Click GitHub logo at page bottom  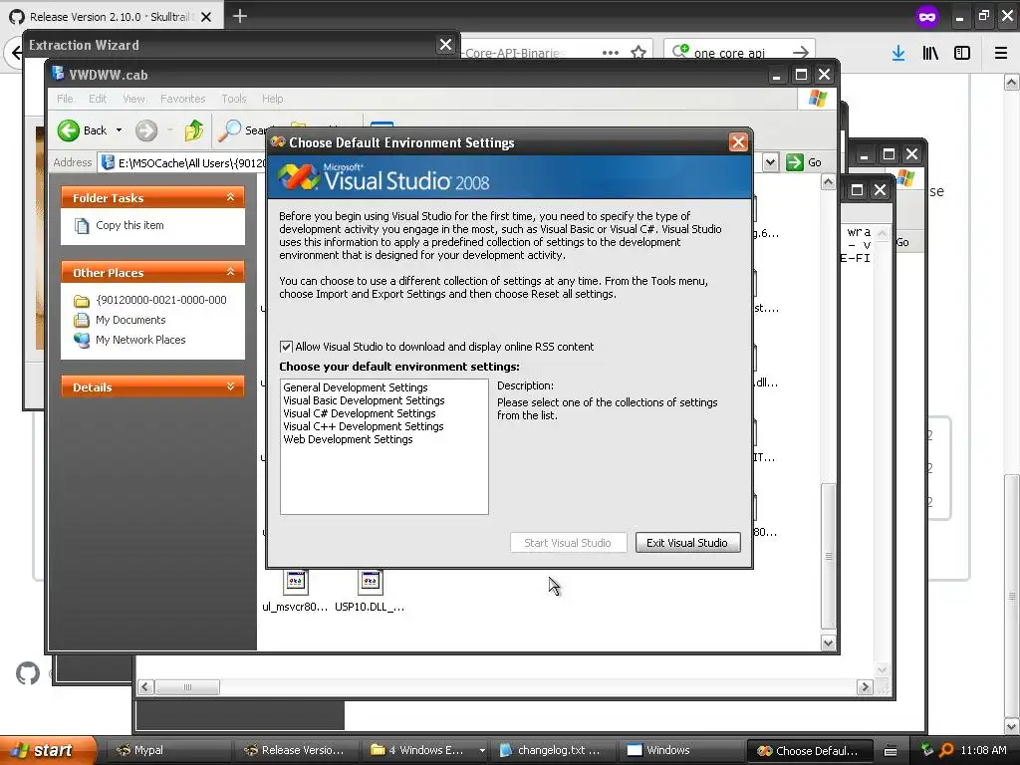click(27, 673)
